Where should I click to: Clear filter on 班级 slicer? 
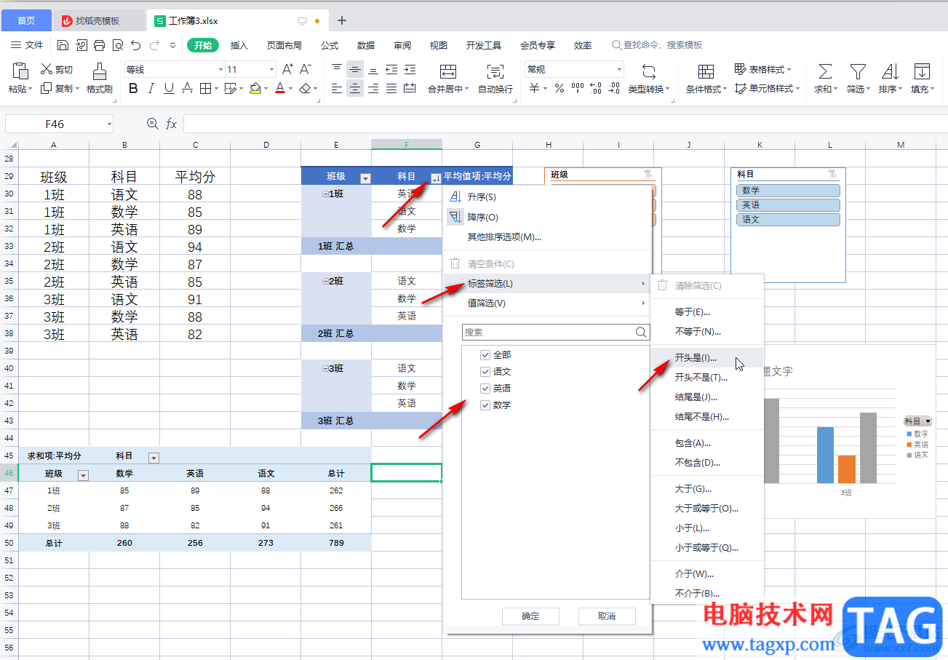pos(649,175)
